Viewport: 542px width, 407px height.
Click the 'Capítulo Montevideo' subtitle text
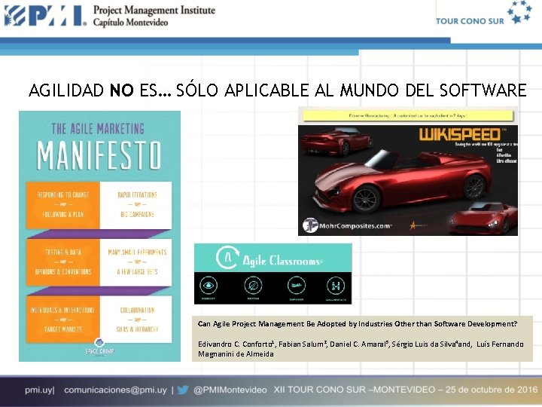pos(131,23)
